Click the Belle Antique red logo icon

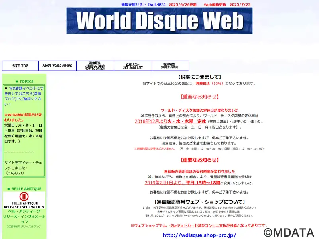pyautogui.click(x=24, y=196)
